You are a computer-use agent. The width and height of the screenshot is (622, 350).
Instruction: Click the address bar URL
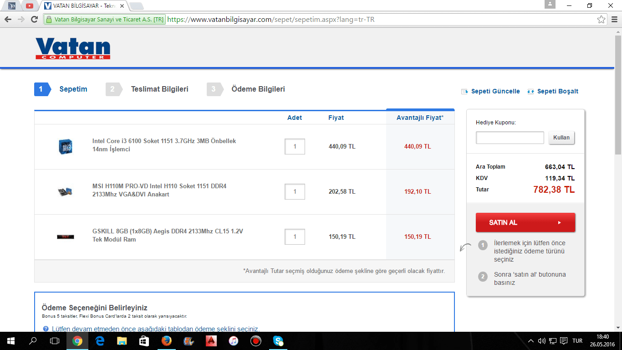(x=271, y=20)
